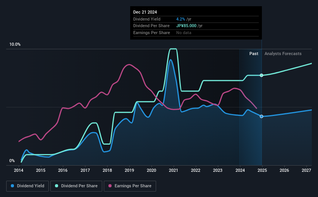Screen dimensions: 318x197
Task: Click the blue data point marker at 2025
Action: pyautogui.click(x=261, y=116)
